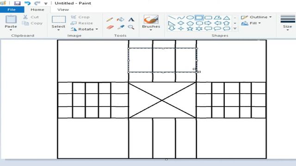Choose the Six-point star shape
The image size is (296, 166).
click(199, 29)
